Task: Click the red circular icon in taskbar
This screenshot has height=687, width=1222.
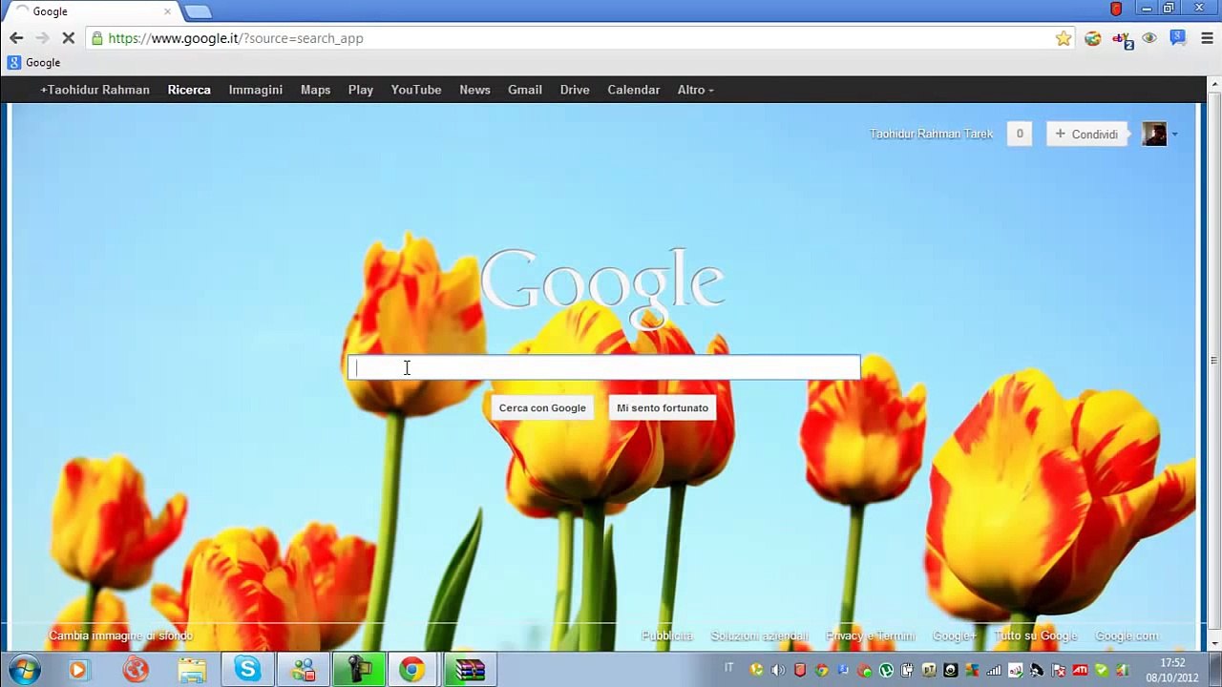Action: [x=136, y=670]
